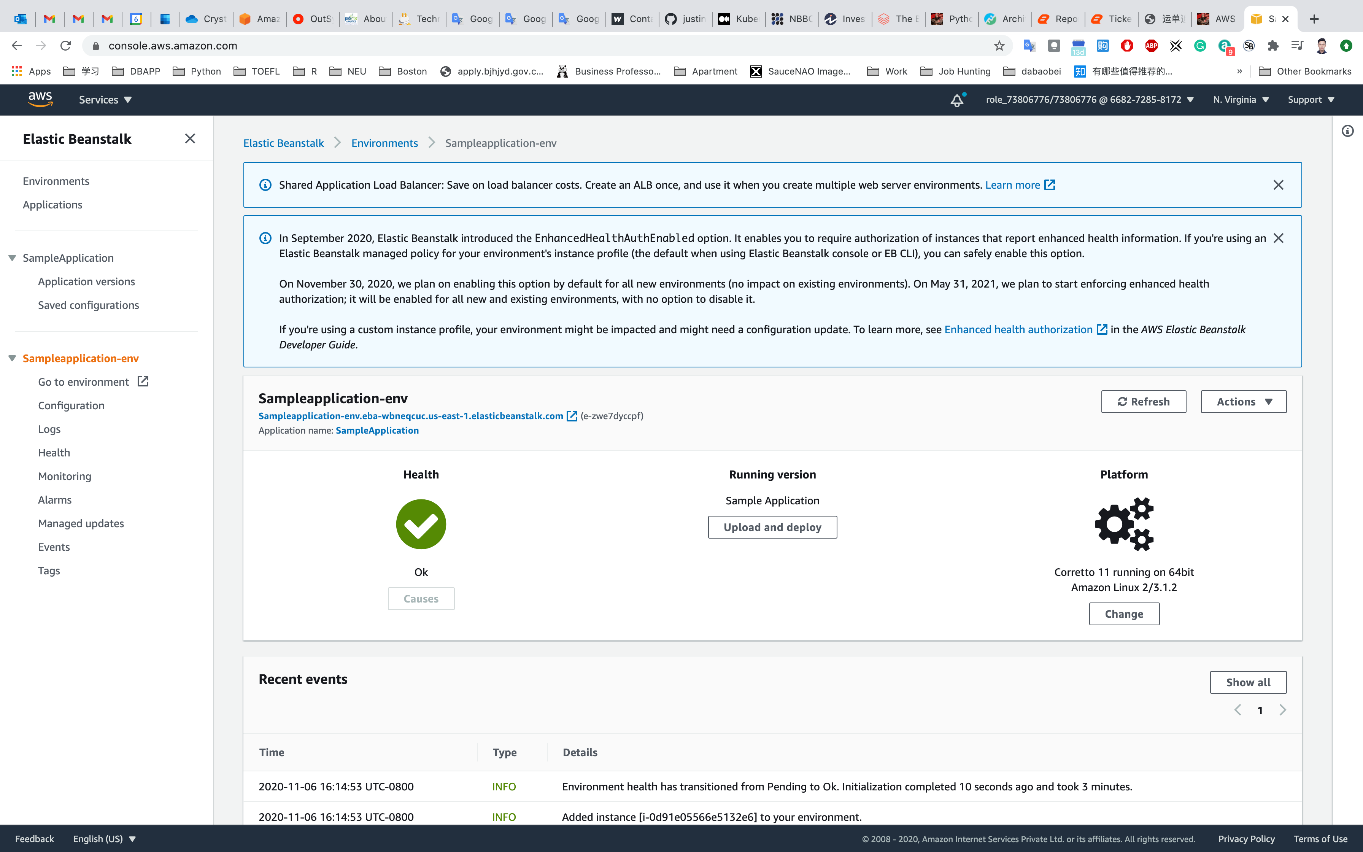Open the Actions dropdown menu

pos(1243,402)
